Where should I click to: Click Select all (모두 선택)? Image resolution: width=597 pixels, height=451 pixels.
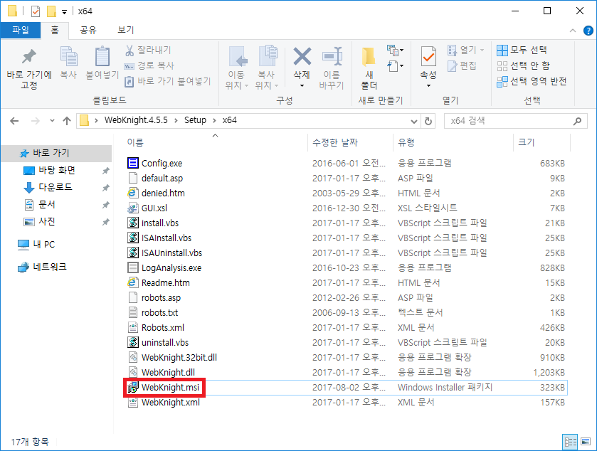[x=522, y=50]
